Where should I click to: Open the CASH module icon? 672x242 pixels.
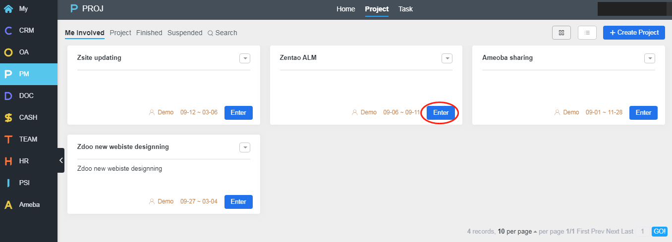pos(8,117)
